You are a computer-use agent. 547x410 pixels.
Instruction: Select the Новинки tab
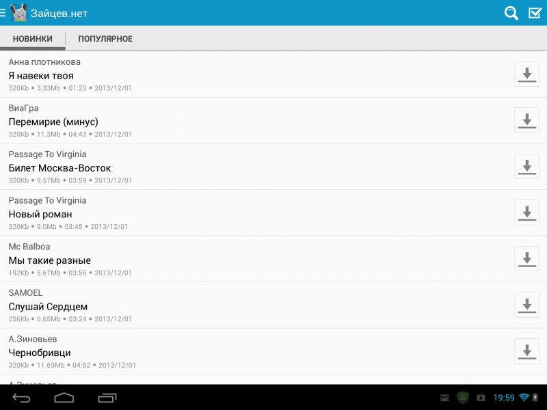coord(32,39)
